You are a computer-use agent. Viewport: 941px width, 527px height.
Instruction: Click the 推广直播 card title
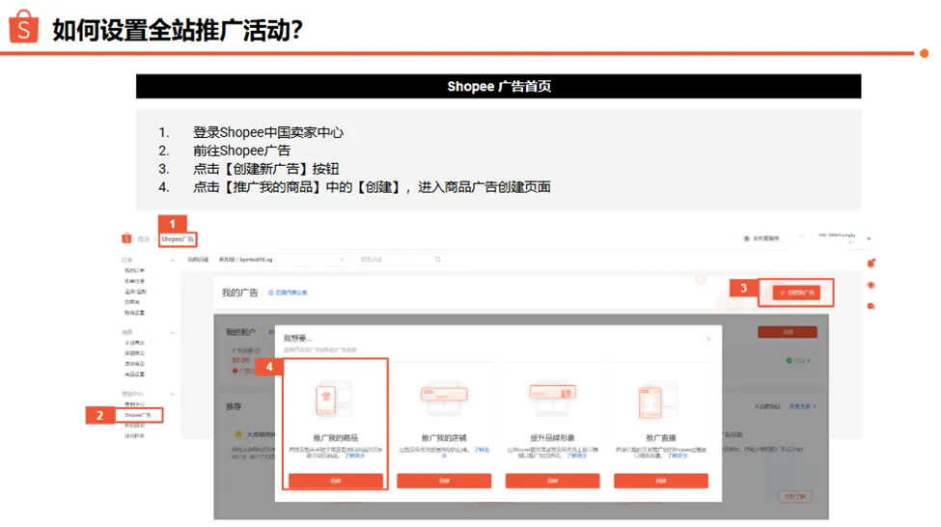(x=661, y=438)
